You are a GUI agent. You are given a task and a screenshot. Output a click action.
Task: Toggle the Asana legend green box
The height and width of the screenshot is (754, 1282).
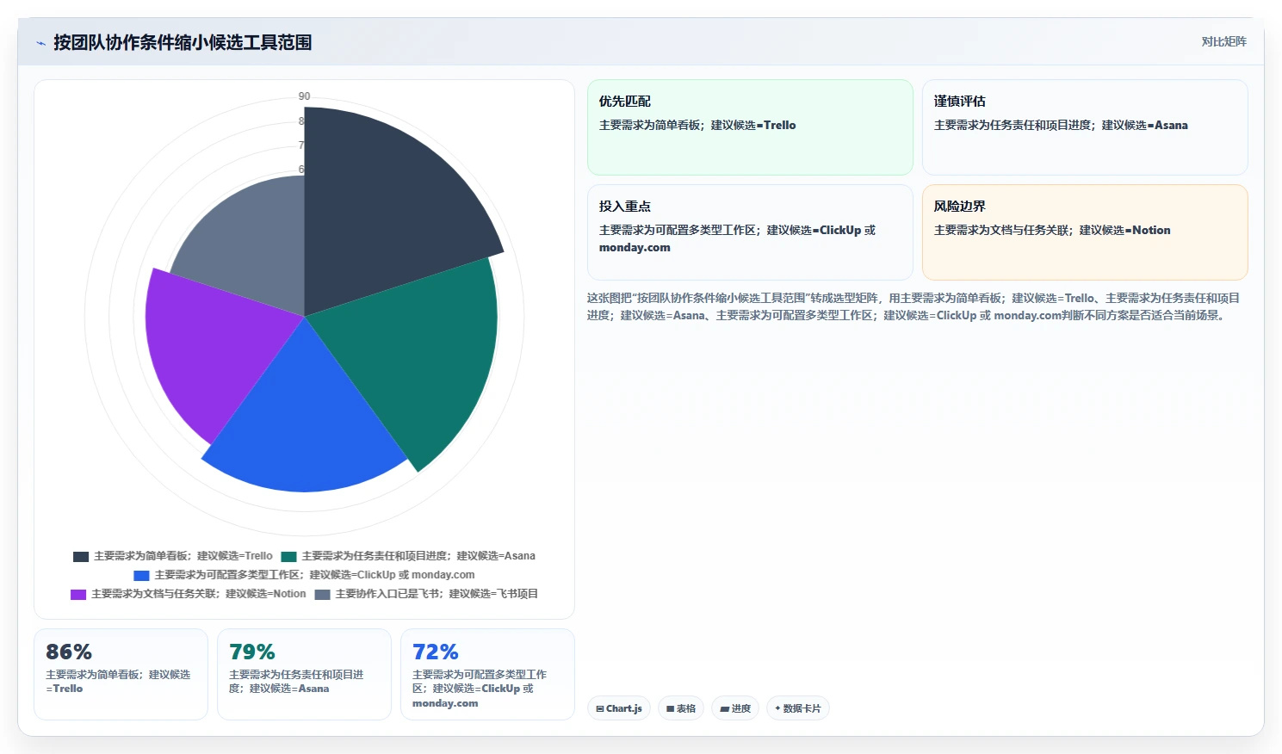(x=288, y=557)
